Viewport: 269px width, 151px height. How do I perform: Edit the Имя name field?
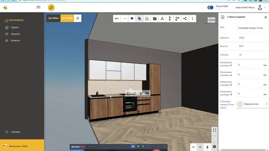(x=252, y=28)
